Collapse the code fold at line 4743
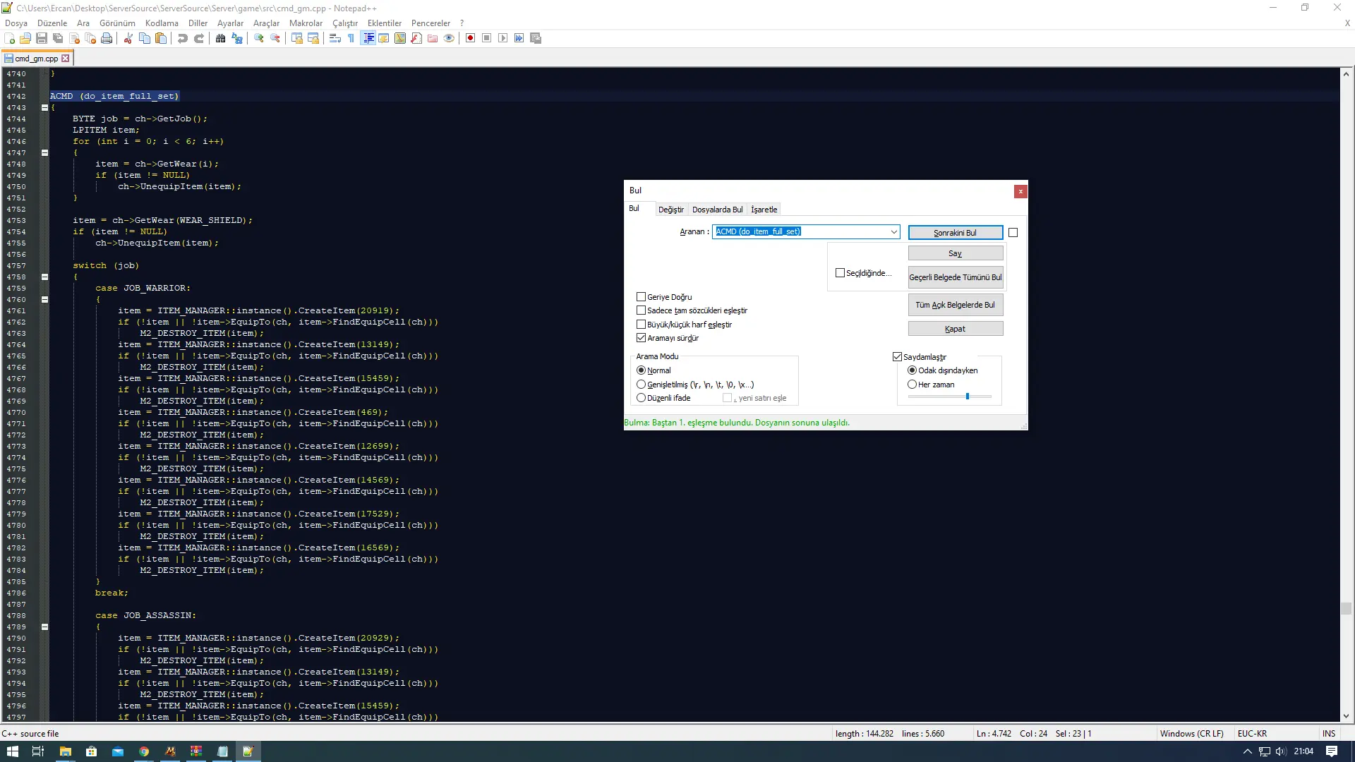 coord(44,107)
